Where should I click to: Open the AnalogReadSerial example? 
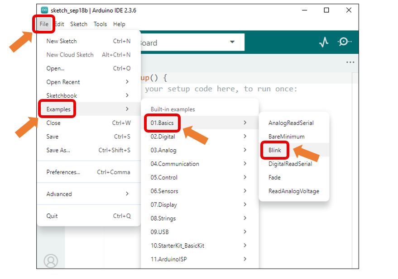294,123
